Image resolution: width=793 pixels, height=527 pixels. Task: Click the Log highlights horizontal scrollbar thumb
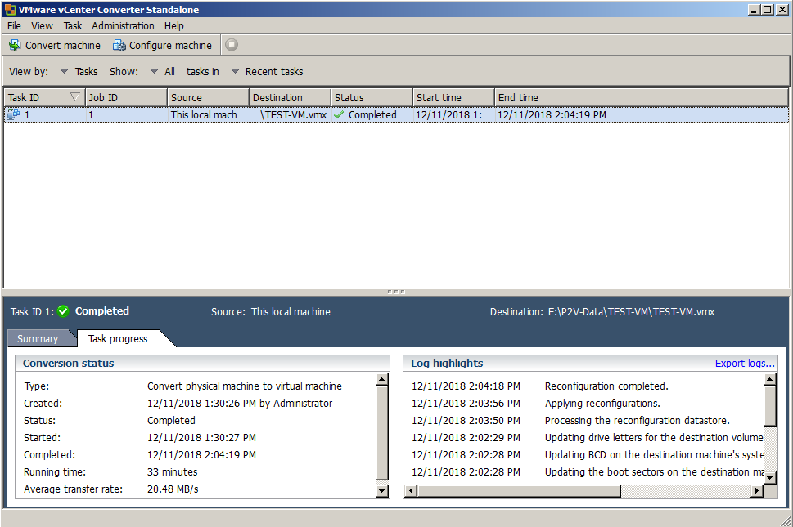[519, 491]
